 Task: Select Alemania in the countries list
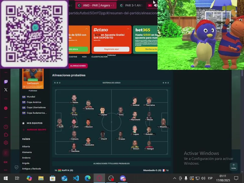27,152
